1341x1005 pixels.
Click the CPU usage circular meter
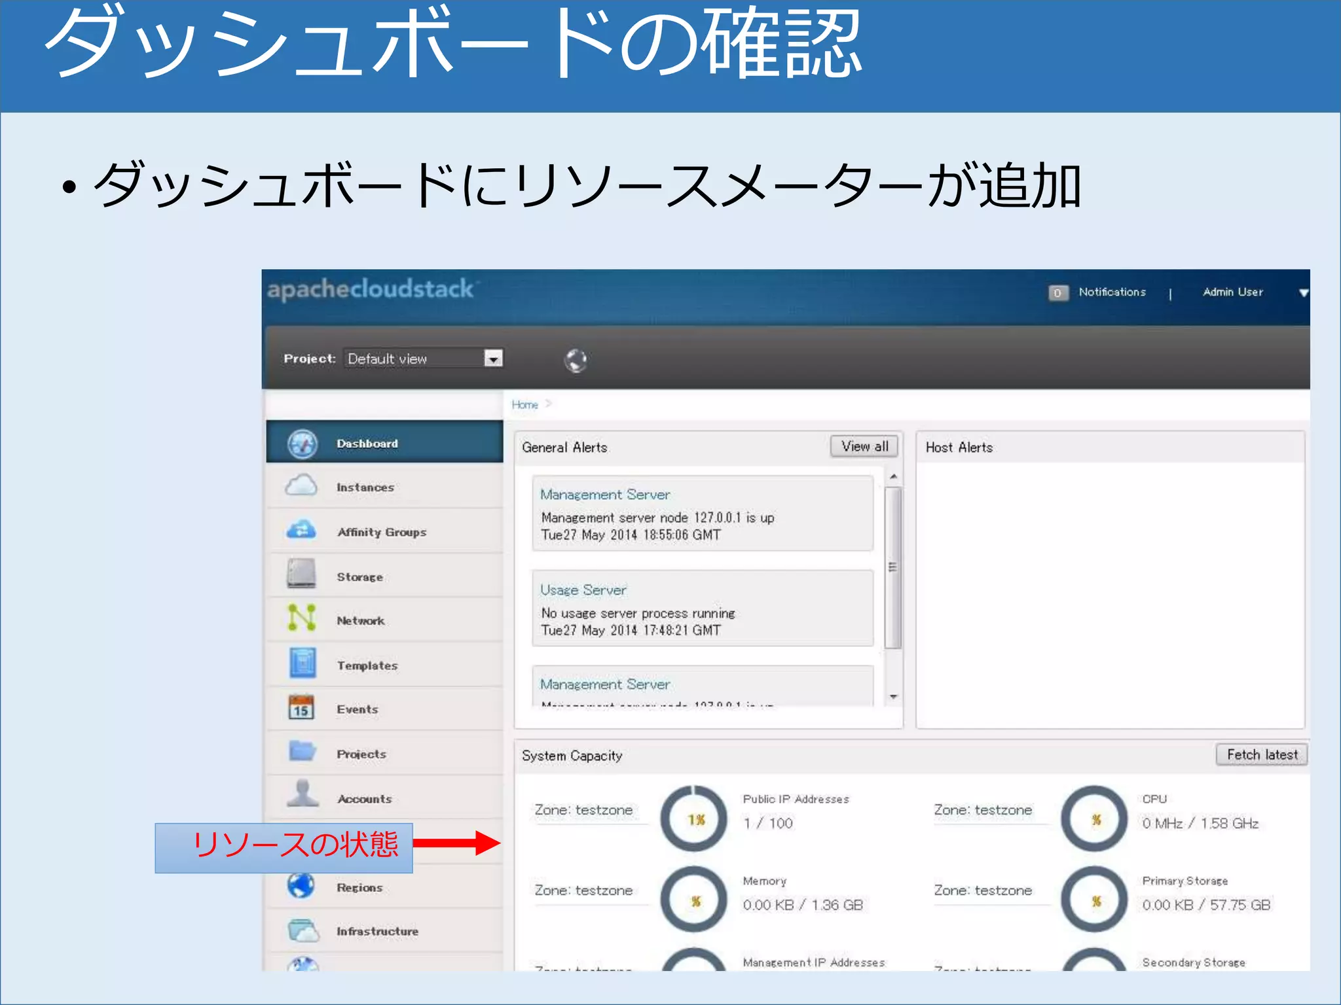point(1094,819)
